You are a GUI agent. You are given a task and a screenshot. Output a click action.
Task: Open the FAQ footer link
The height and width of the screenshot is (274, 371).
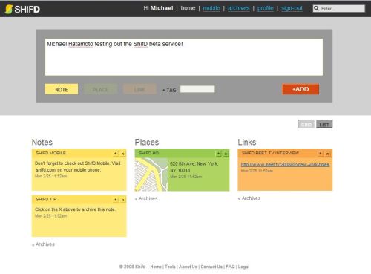click(230, 267)
